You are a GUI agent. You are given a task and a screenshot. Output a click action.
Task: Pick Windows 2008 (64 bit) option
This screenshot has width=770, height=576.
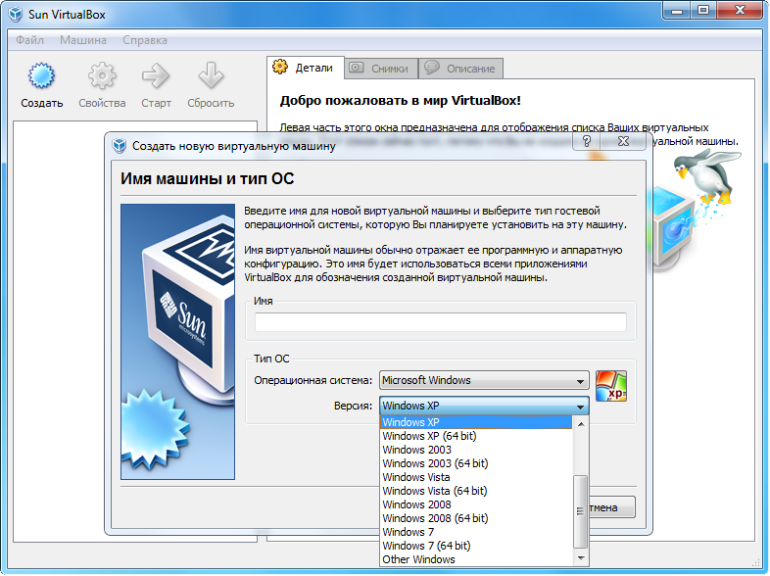coord(476,518)
